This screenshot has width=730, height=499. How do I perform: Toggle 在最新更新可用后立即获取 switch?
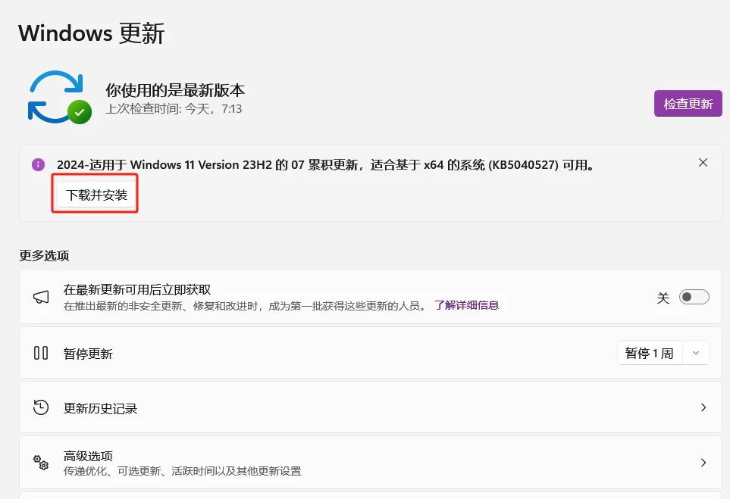click(x=694, y=297)
